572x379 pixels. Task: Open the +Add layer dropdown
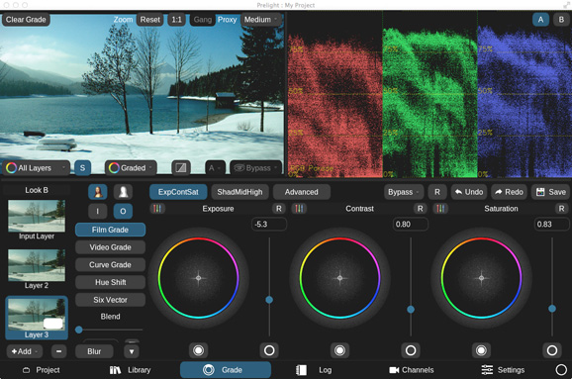(x=25, y=351)
